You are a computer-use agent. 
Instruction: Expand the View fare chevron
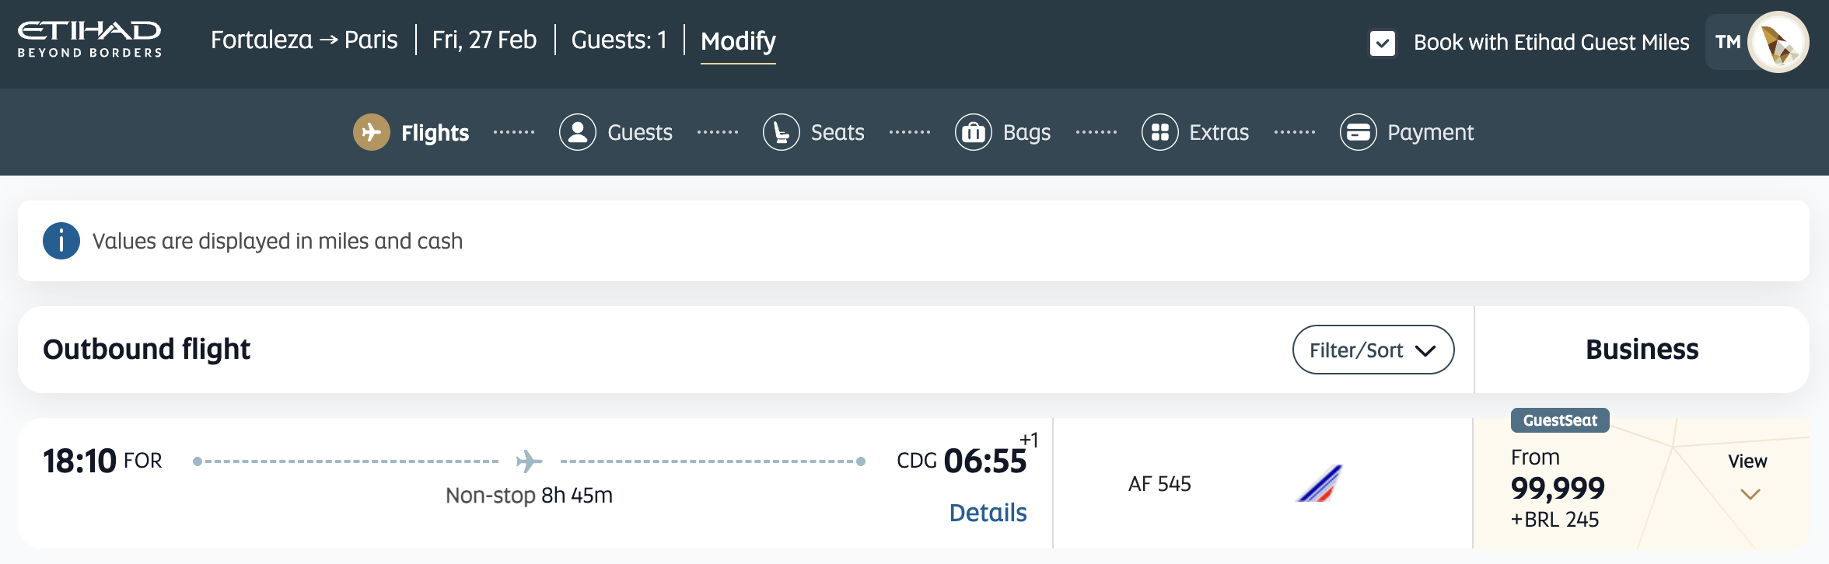point(1750,494)
